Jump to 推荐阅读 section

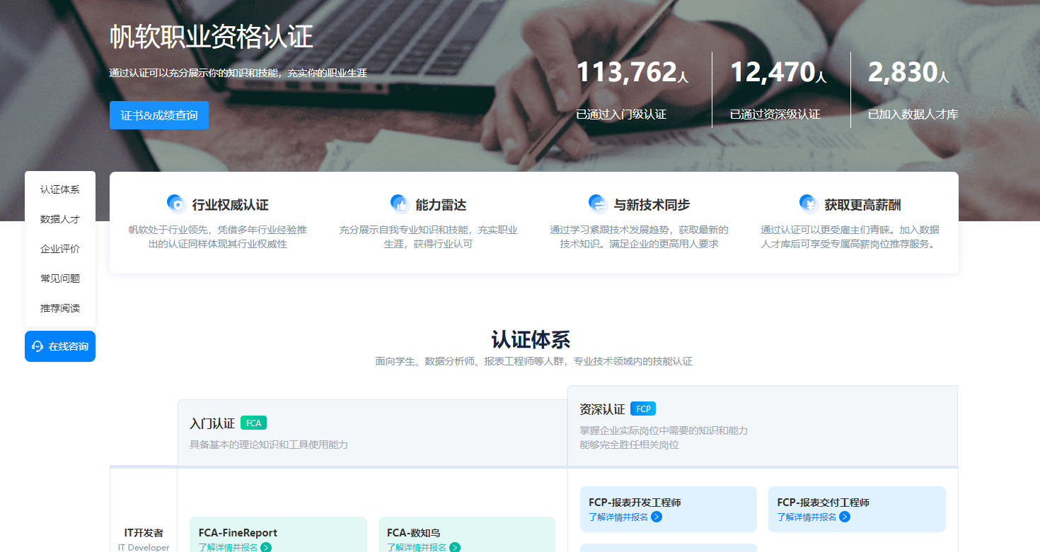[x=60, y=308]
